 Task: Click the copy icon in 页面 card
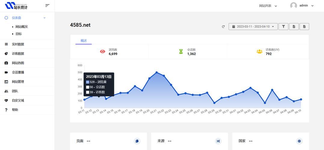tap(137, 141)
